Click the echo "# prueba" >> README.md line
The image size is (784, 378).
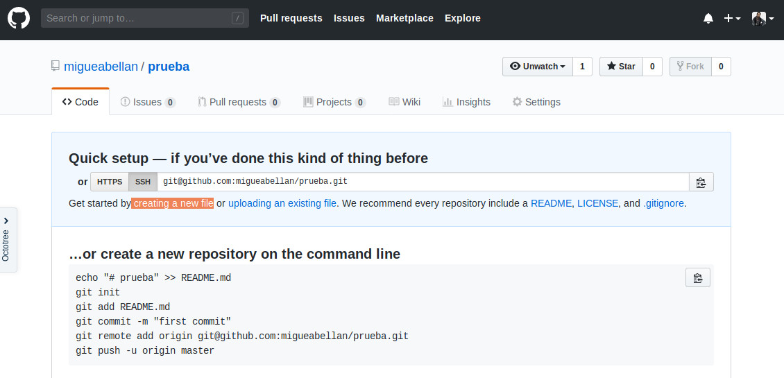(x=153, y=277)
